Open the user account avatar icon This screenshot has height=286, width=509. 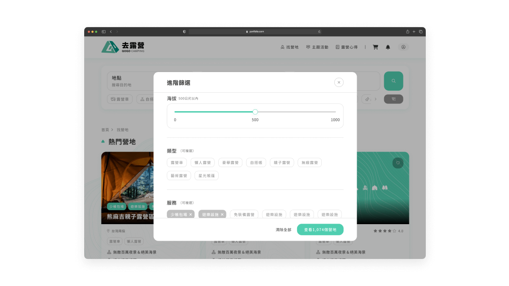coord(403,47)
